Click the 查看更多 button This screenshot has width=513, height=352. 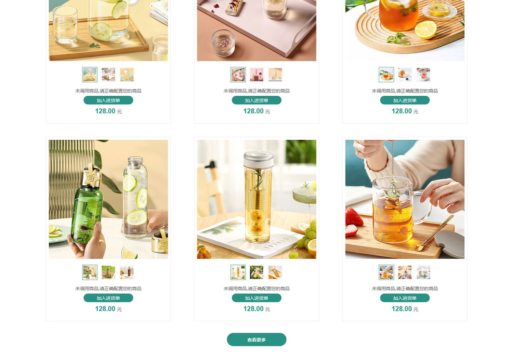point(256,339)
